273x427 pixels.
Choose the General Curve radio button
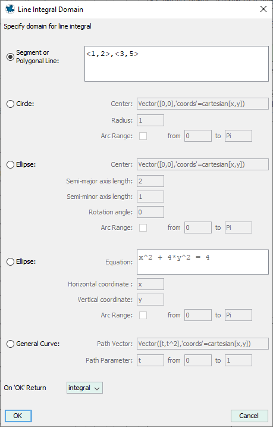(x=10, y=344)
